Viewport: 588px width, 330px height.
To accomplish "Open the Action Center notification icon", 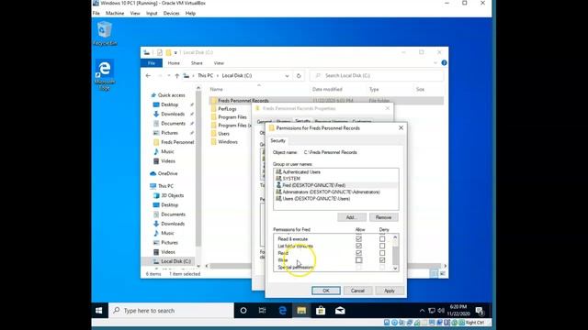I will tap(480, 311).
